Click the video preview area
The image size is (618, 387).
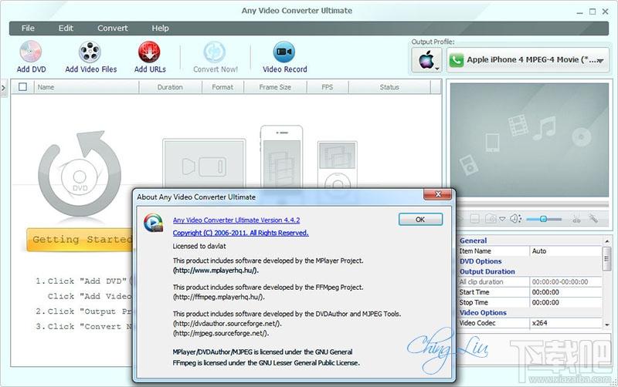click(529, 140)
